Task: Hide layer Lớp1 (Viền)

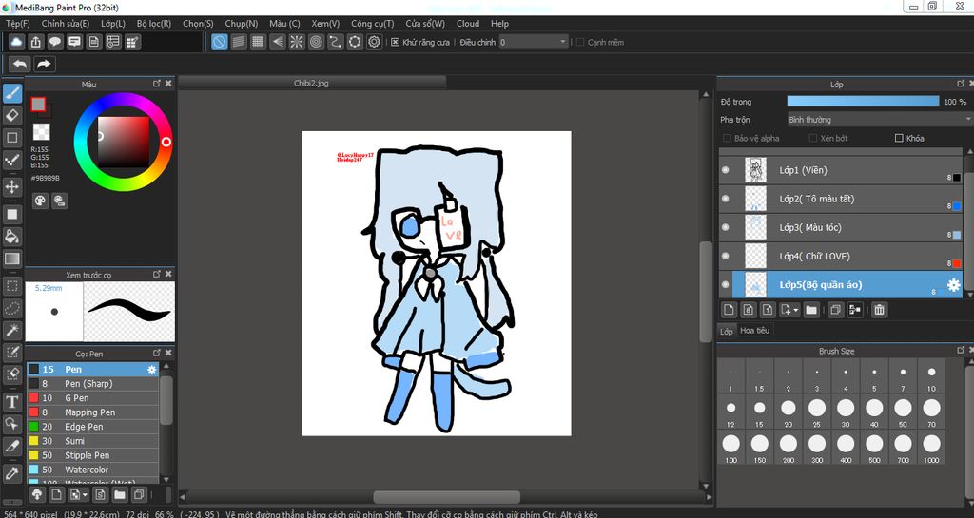Action: 726,170
